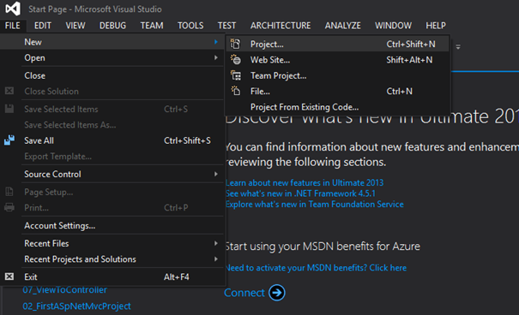Image resolution: width=519 pixels, height=315 pixels.
Task: Click the New Project icon
Action: 235,44
